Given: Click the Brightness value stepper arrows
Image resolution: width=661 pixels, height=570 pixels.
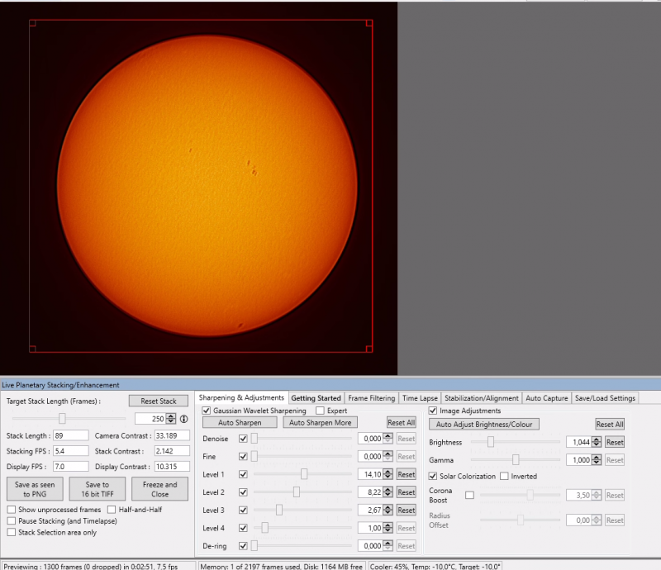Looking at the screenshot, I should point(596,442).
